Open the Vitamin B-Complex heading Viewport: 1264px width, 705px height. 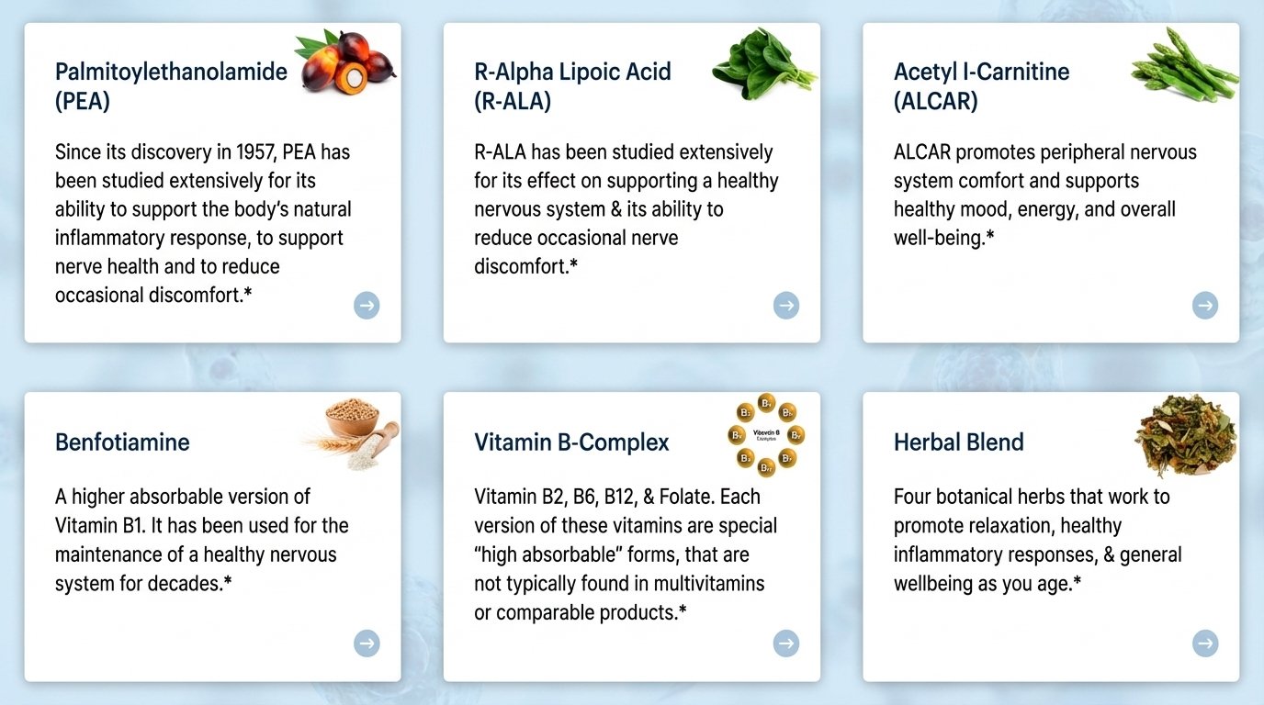pos(571,442)
